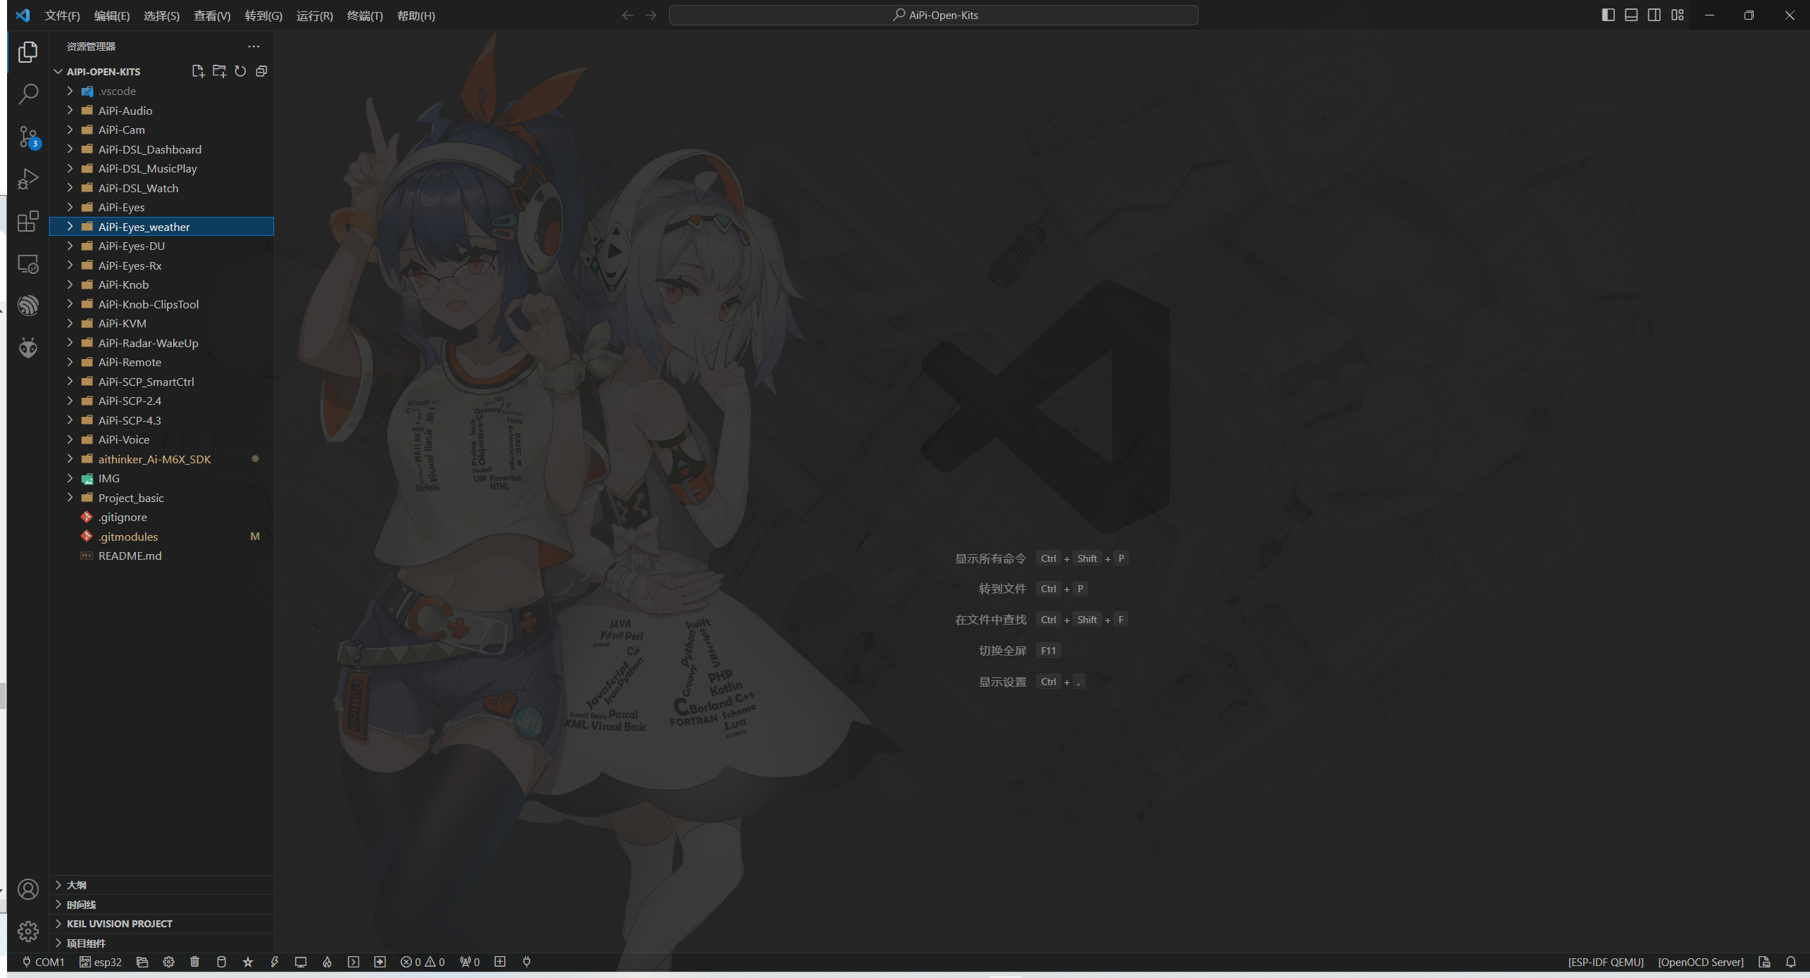
Task: Open the 编辑(E) menu
Action: pyautogui.click(x=112, y=15)
